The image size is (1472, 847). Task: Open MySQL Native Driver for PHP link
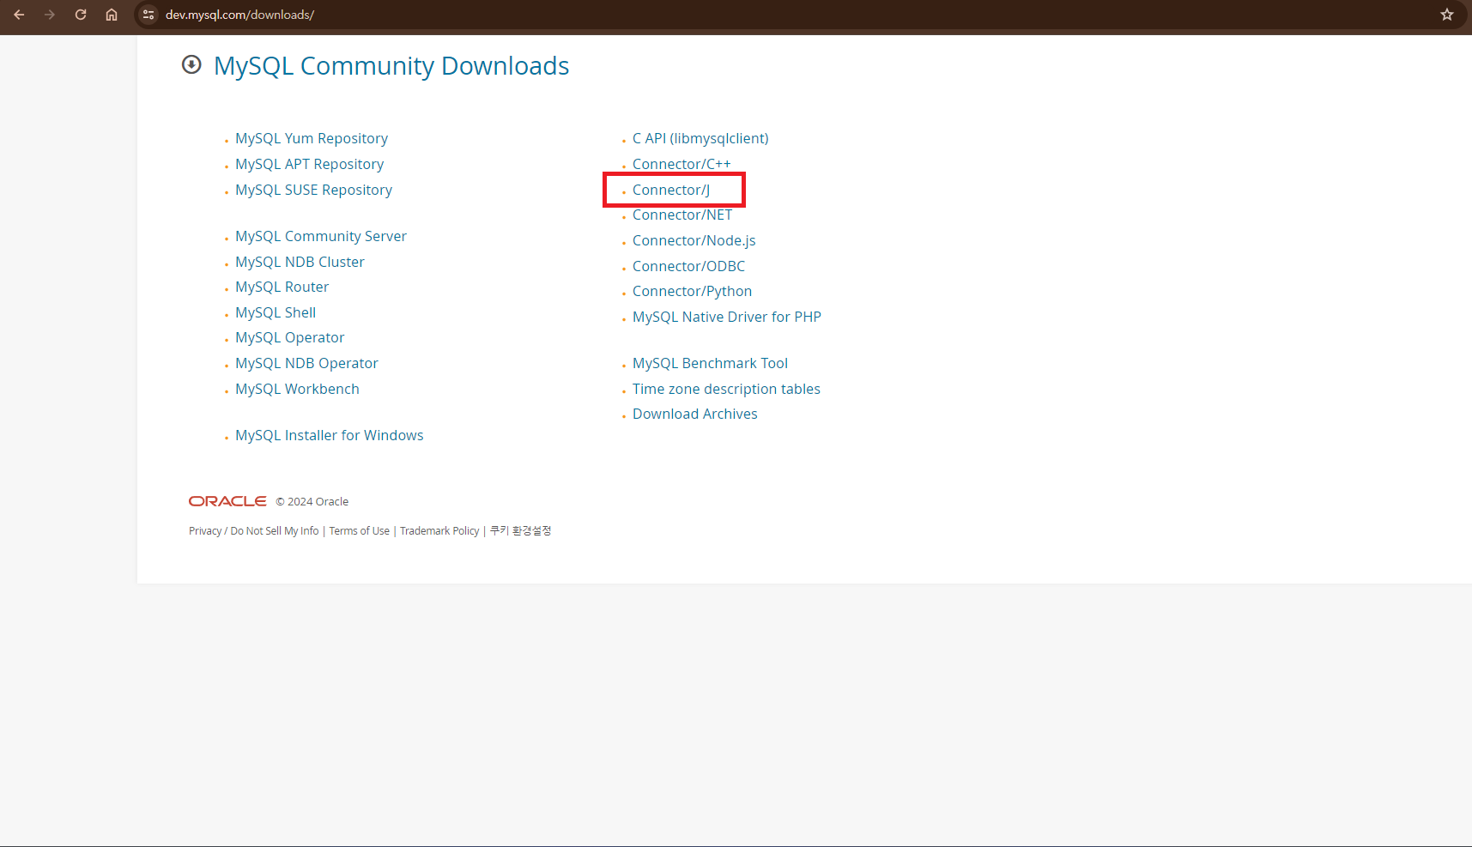[726, 317]
